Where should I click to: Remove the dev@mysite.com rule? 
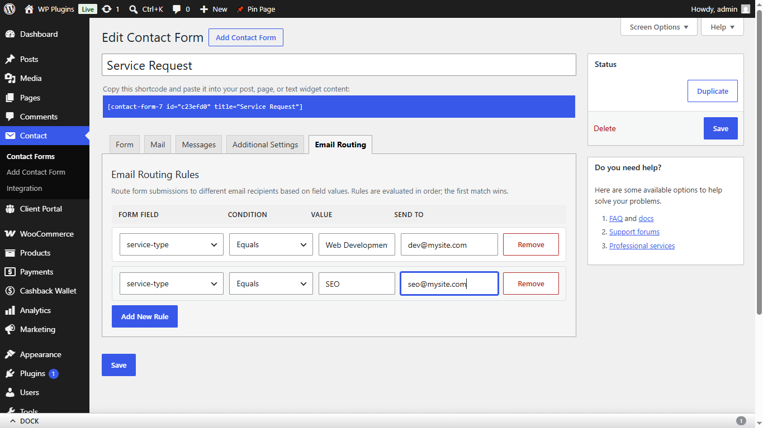coord(531,244)
